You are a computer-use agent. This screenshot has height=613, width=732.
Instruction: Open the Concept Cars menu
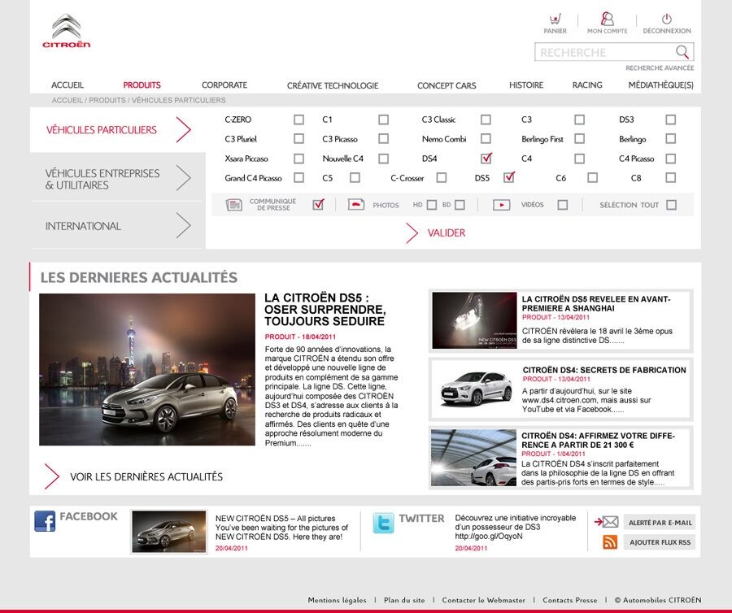click(447, 85)
